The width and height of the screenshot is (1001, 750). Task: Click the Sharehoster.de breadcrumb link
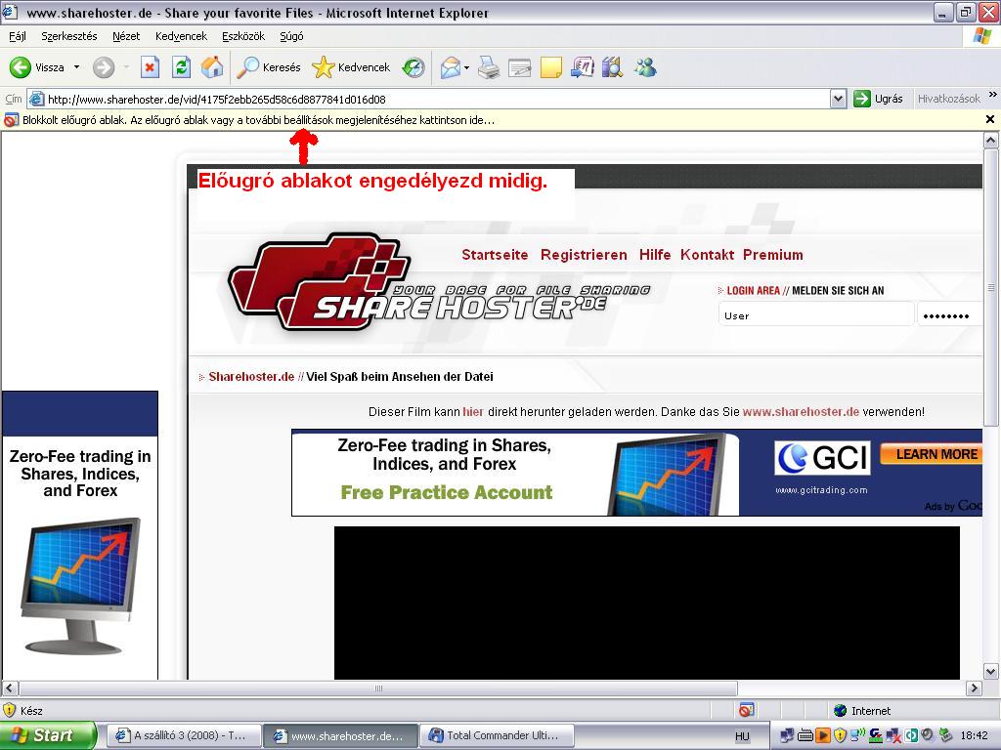251,377
